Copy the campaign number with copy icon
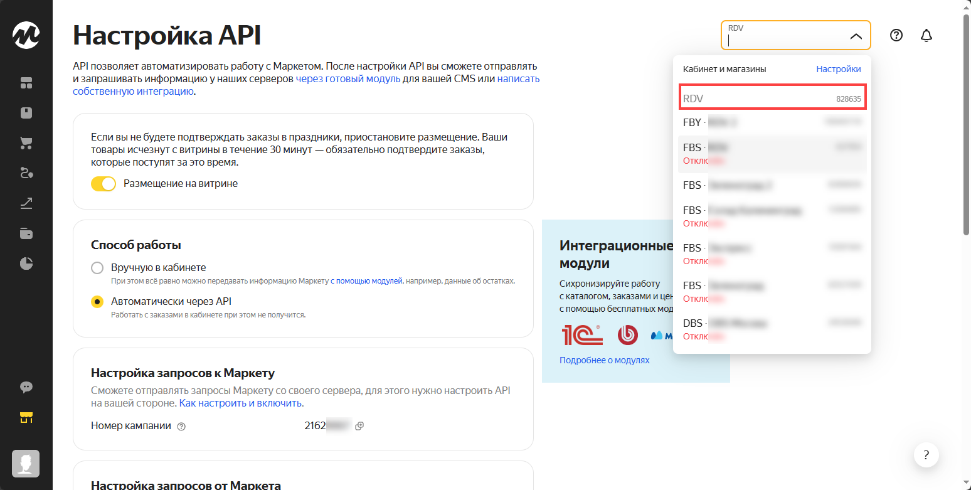This screenshot has height=490, width=971. [x=359, y=426]
